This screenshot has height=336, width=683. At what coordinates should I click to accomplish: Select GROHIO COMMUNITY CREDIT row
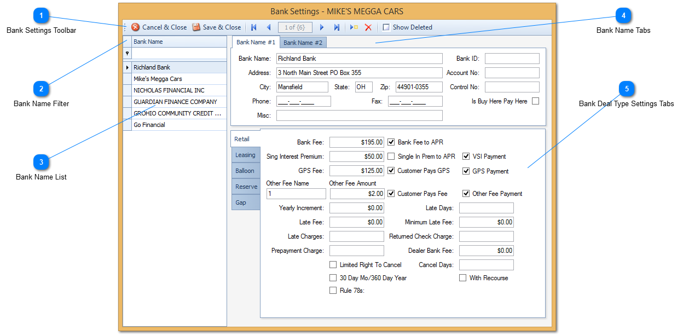tap(179, 113)
